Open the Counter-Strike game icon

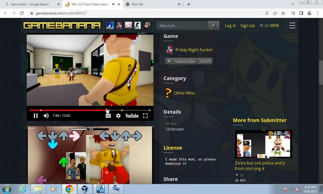[x=138, y=25]
